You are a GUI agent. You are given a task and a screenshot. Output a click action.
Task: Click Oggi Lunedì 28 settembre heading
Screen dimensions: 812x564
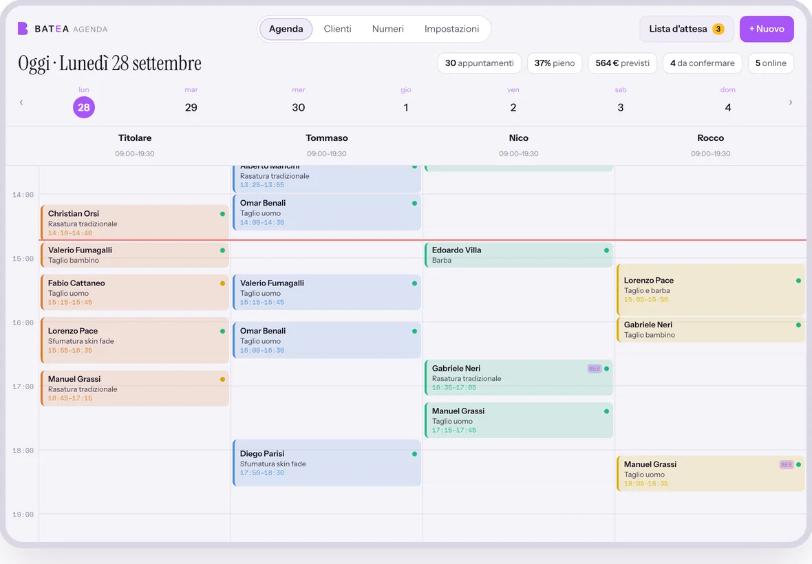point(110,64)
